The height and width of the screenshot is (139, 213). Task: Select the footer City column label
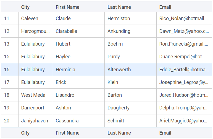pyautogui.click(x=25, y=133)
